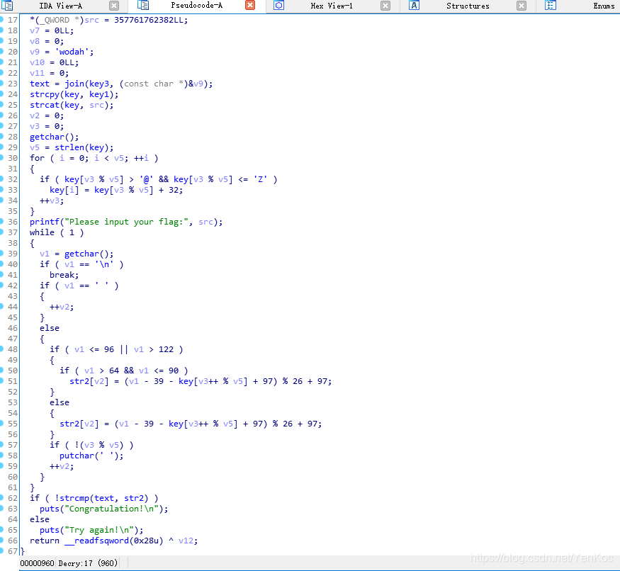Image resolution: width=620 pixels, height=571 pixels.
Task: Click the join function call on line 23
Action: point(74,84)
